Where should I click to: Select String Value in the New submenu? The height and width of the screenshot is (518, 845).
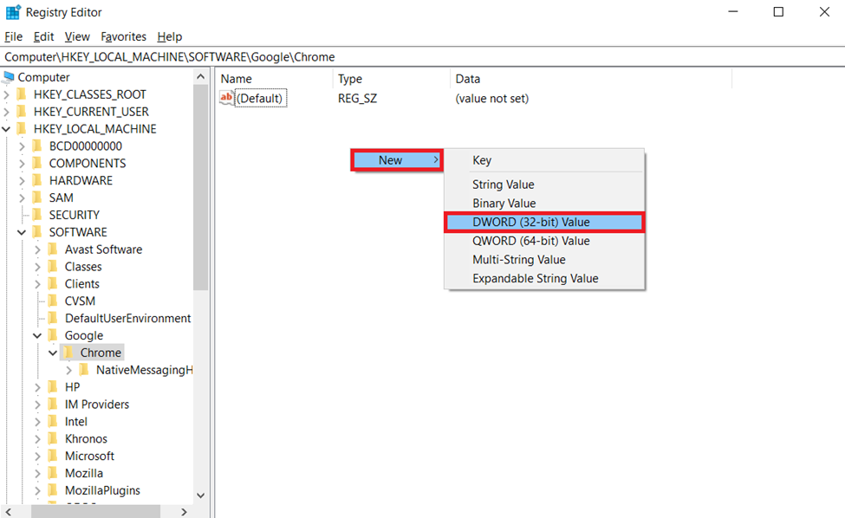503,185
